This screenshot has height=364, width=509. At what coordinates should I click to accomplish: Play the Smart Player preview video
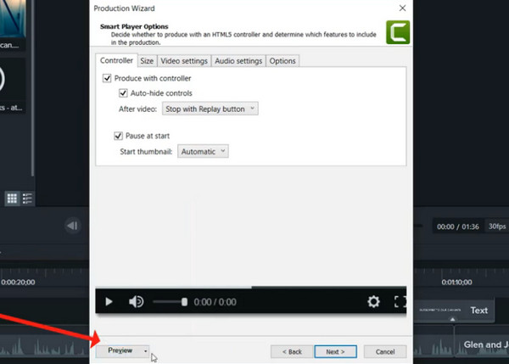click(x=109, y=302)
